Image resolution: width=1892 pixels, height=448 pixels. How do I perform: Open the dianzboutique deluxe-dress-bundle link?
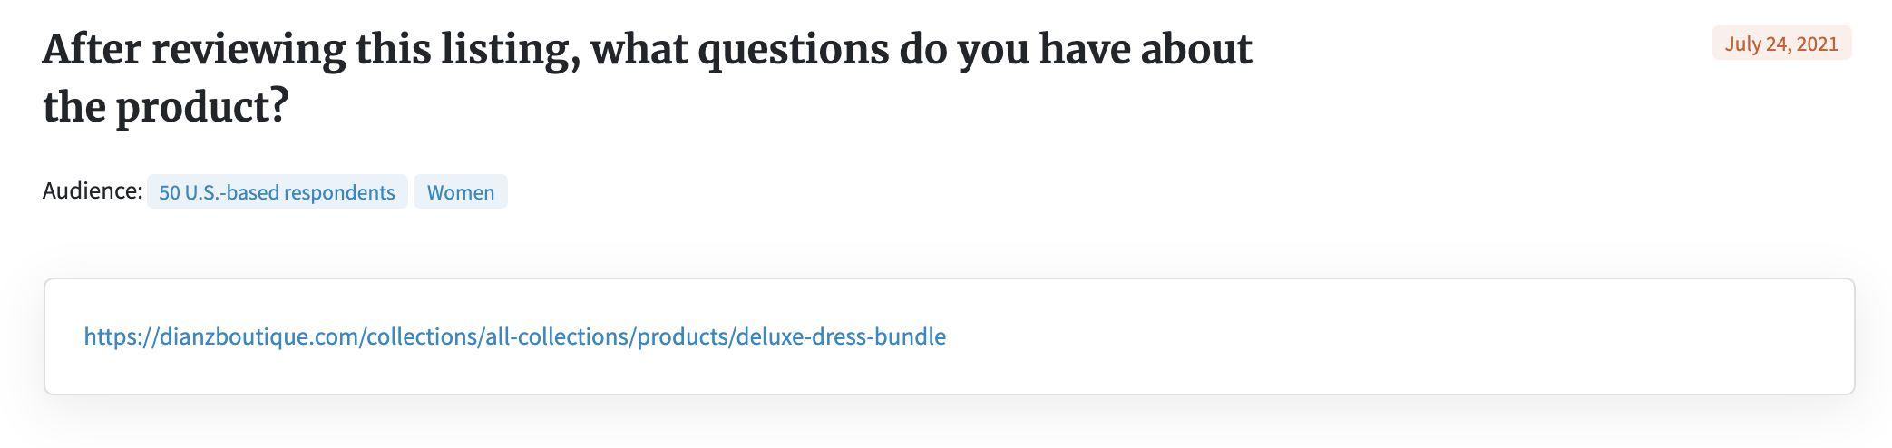tap(514, 336)
